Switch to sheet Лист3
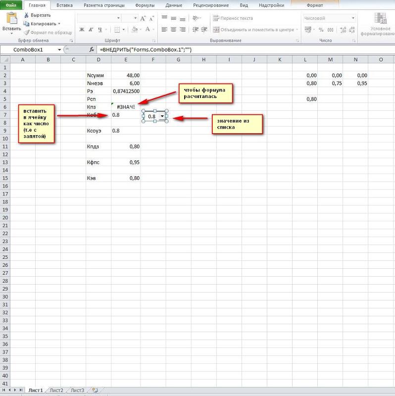 (x=77, y=390)
